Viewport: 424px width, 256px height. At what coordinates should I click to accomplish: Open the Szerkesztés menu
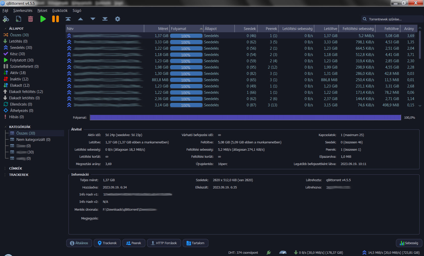point(23,11)
